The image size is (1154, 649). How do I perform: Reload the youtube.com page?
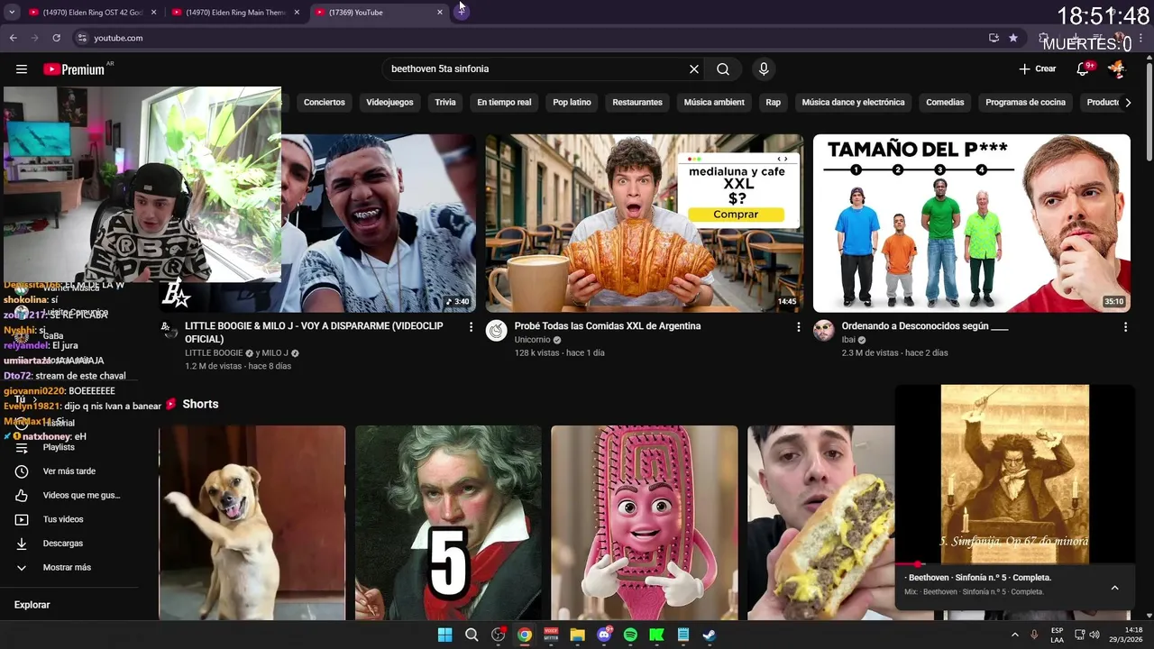click(56, 38)
